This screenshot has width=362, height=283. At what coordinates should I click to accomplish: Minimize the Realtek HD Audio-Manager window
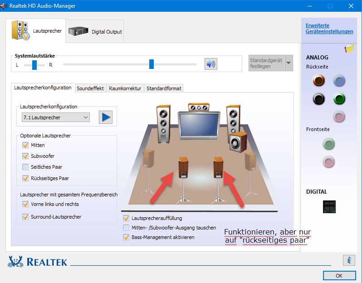tap(310, 6)
